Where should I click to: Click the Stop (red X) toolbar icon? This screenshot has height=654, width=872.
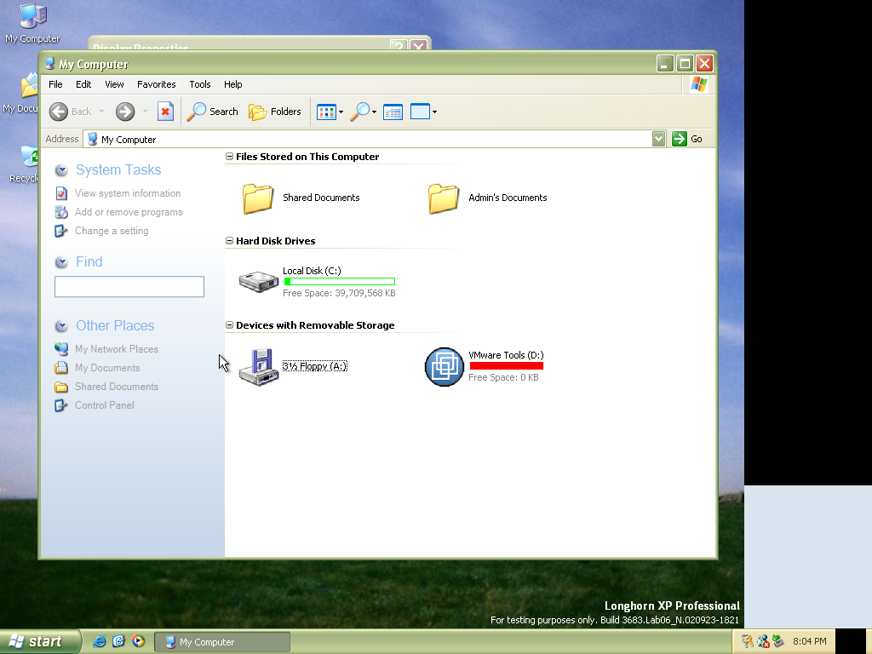tap(166, 112)
